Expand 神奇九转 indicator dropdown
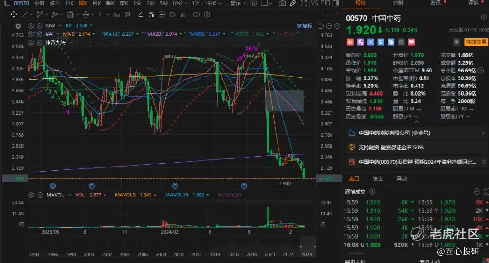The height and width of the screenshot is (263, 489). pos(72,43)
